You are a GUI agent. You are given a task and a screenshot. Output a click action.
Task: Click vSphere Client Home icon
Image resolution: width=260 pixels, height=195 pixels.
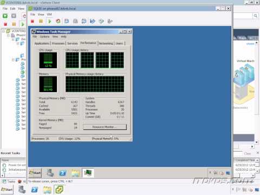coord(24,16)
